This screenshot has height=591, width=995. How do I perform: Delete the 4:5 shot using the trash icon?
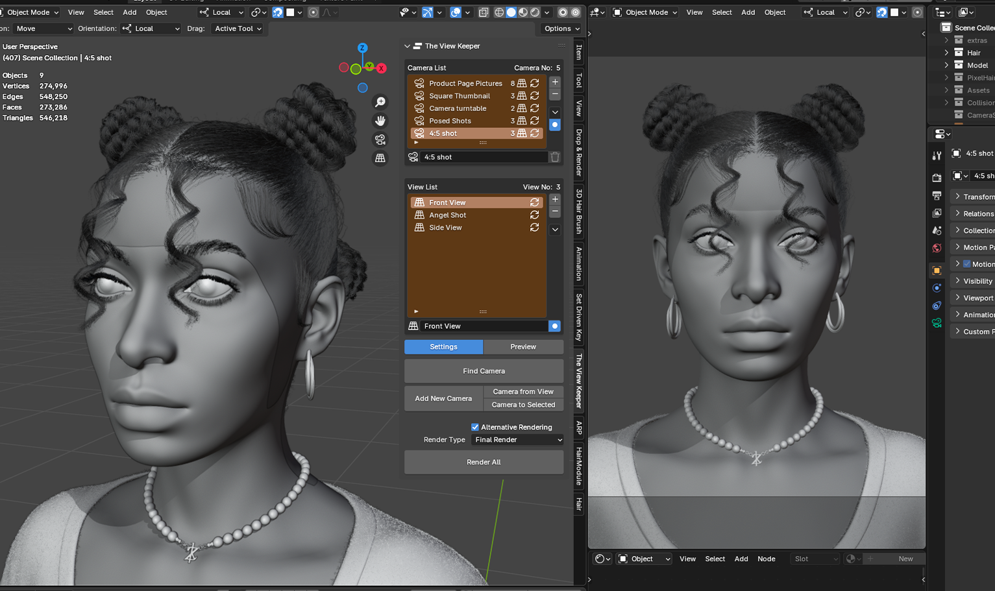coord(555,156)
